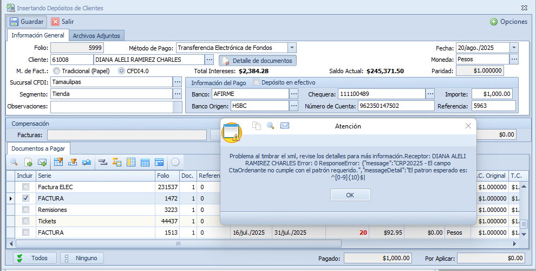Click the ellipsis button next to Moneda

point(514,59)
